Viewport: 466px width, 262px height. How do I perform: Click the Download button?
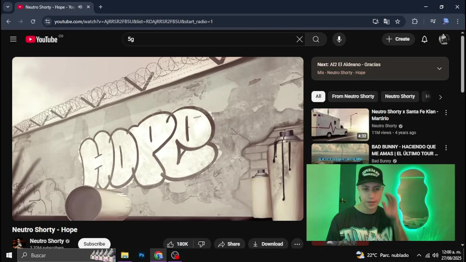(x=268, y=244)
